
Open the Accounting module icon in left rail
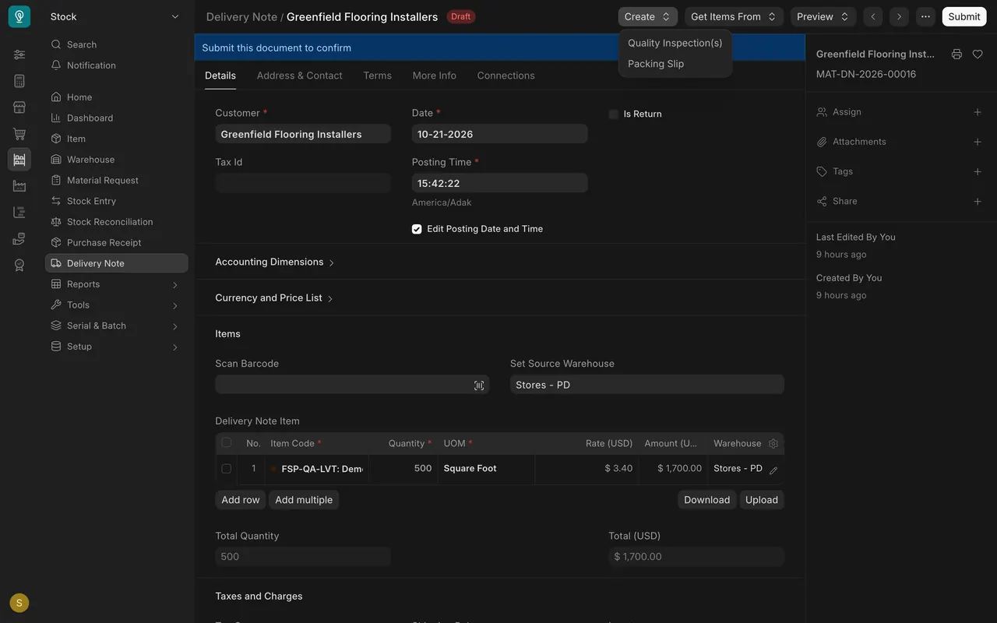coord(19,81)
